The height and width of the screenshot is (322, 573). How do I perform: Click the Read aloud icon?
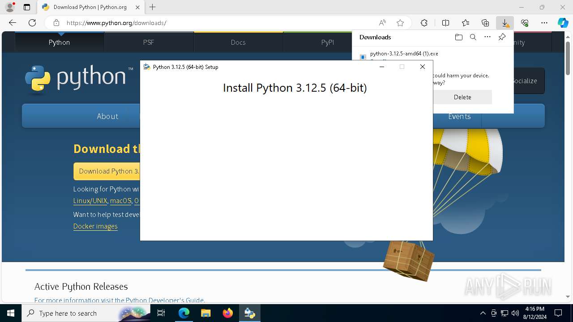point(382,23)
